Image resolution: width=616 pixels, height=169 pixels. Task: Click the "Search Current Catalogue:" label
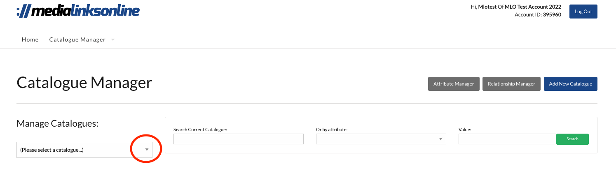tap(200, 130)
